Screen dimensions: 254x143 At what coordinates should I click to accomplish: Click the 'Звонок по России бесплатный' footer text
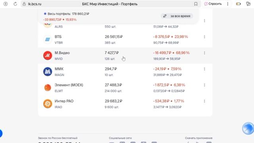point(58,138)
